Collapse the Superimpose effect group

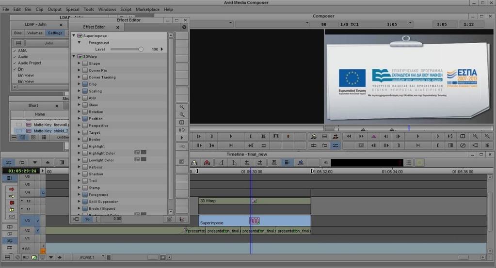(x=74, y=36)
